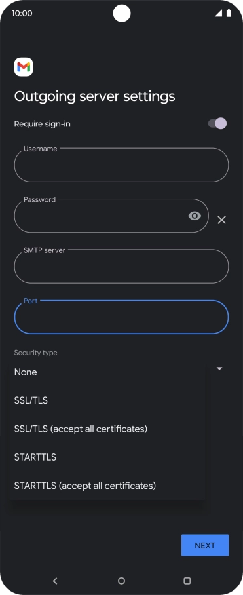This screenshot has height=595, width=243.
Task: Disable the Require sign-in switch
Action: [x=217, y=123]
